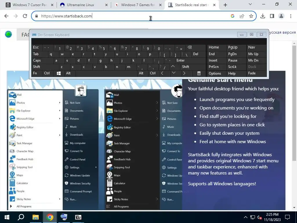
Task: Click the Chrome taskbar icon
Action: [50, 217]
